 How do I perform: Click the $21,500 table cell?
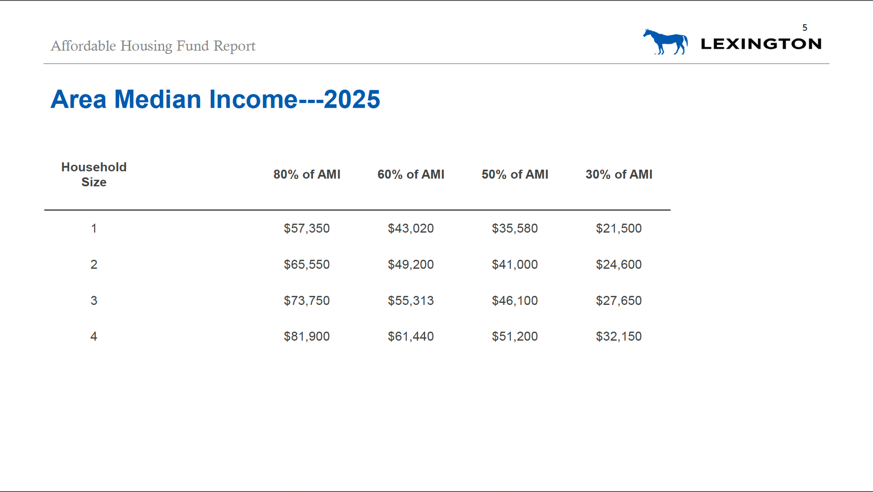click(619, 228)
